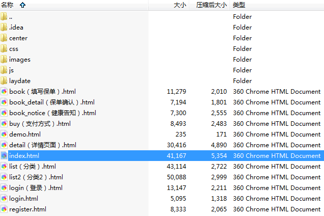Click size value 7,194
324x216 pixels.
coord(178,102)
